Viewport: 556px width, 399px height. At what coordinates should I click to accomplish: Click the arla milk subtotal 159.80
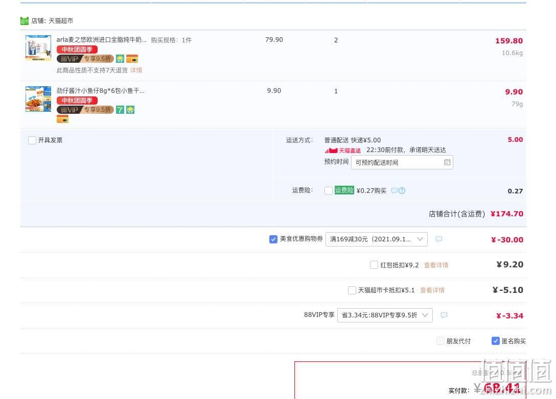(x=509, y=41)
